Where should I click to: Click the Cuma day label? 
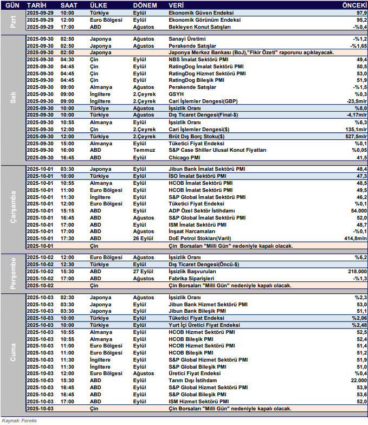(13, 353)
